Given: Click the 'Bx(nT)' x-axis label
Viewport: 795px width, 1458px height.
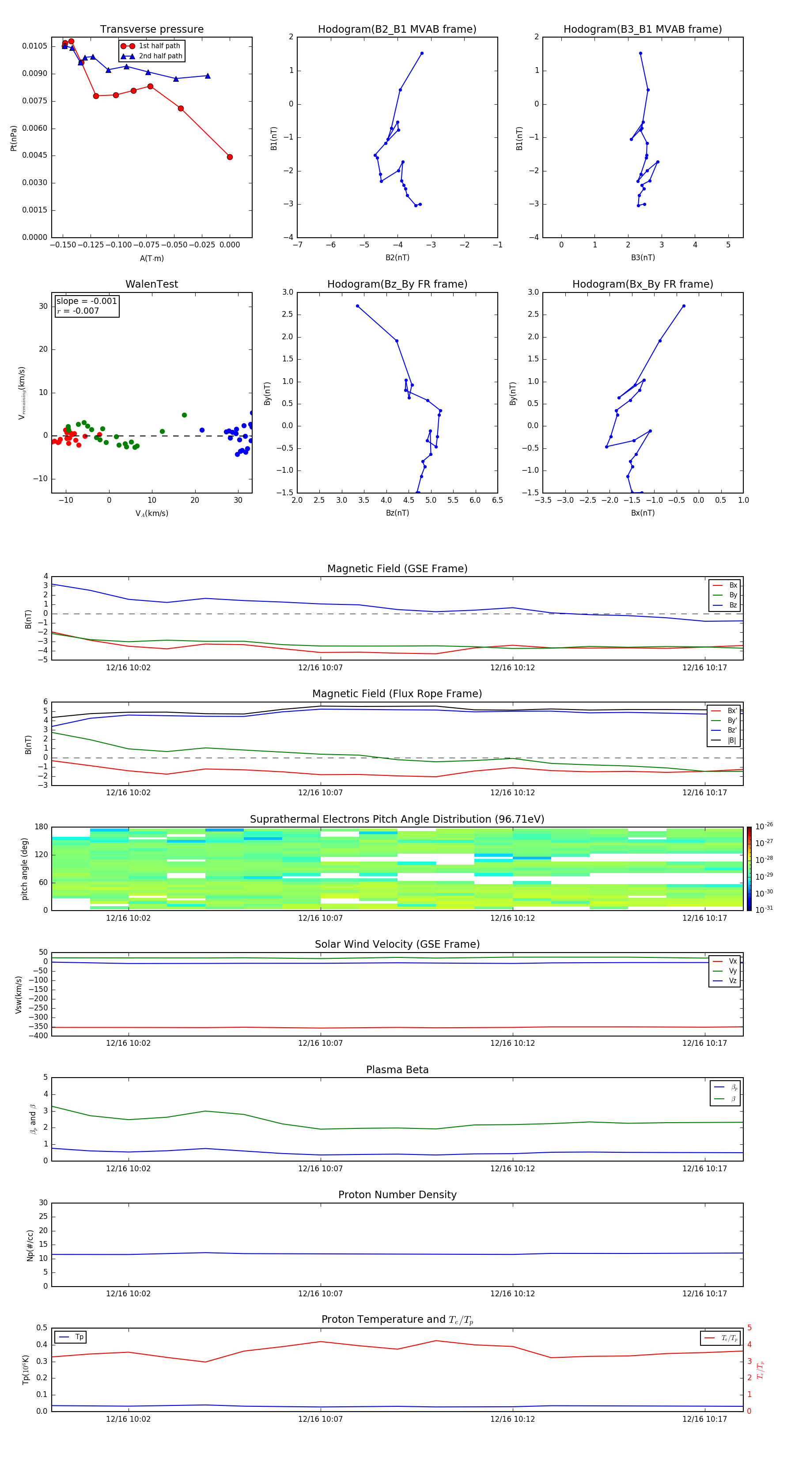Looking at the screenshot, I should pyautogui.click(x=643, y=513).
